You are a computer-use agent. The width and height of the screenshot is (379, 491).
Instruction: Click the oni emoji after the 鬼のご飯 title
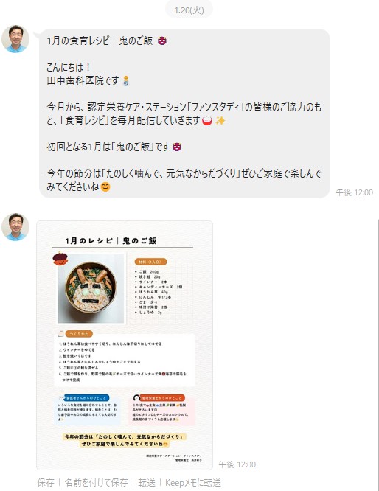coord(162,41)
